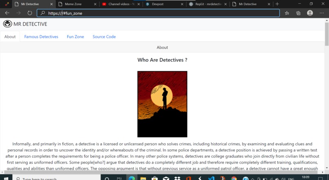The image size is (329, 180).
Task: Open Google Chrome from the taskbar
Action: (234, 178)
